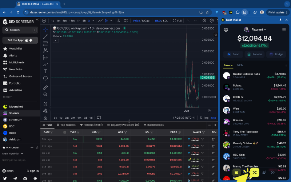This screenshot has width=291, height=182.
Task: Click the DEX Screener search field
Action: click(20, 30)
